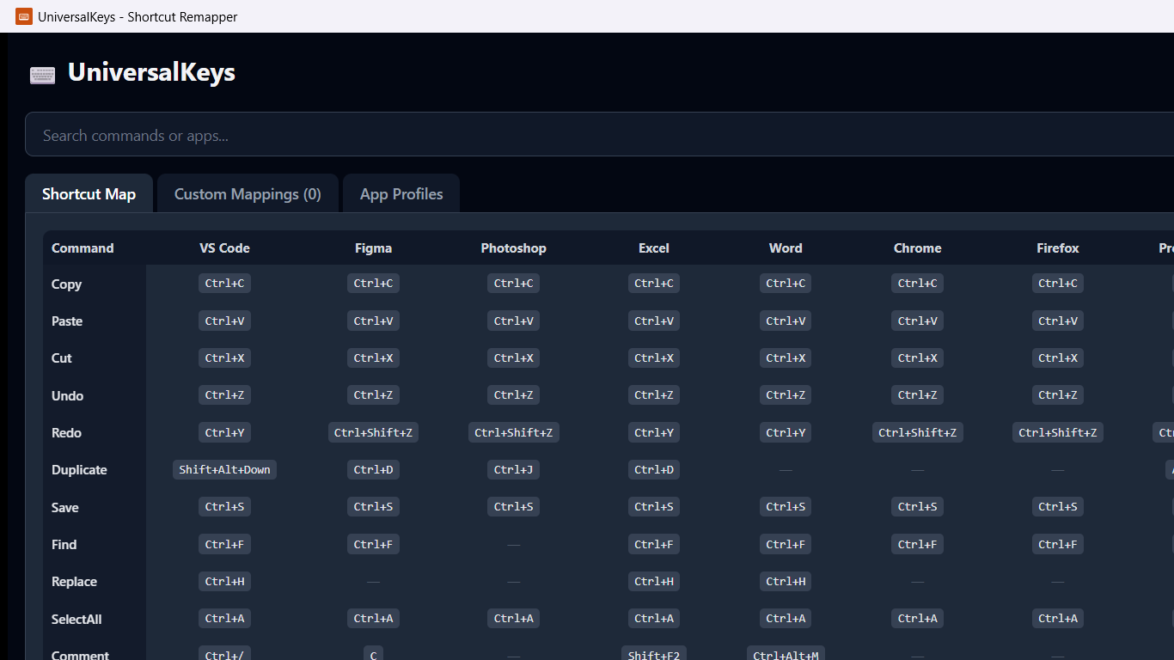Click Ctrl+Shift+Z Redo shortcut for Figma
1174x660 pixels.
(373, 432)
